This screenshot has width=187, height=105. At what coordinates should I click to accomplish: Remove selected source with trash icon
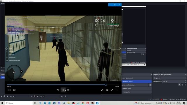tap(34, 96)
